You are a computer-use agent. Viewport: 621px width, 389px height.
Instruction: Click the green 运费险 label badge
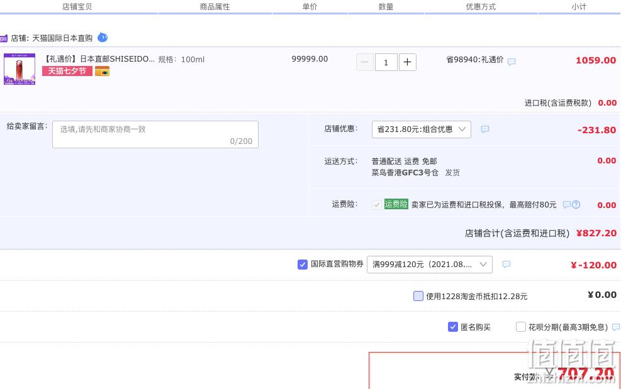[x=396, y=204]
